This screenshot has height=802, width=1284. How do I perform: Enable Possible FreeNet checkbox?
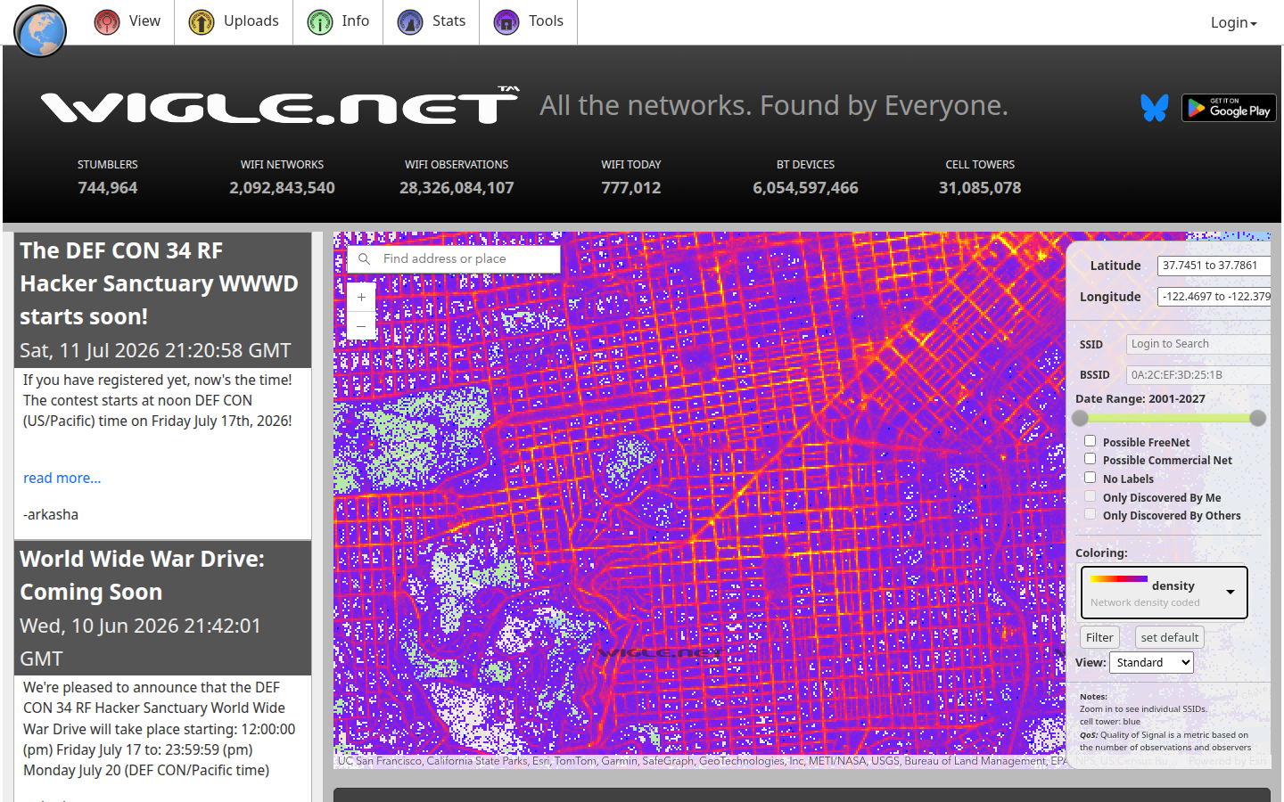click(1090, 441)
